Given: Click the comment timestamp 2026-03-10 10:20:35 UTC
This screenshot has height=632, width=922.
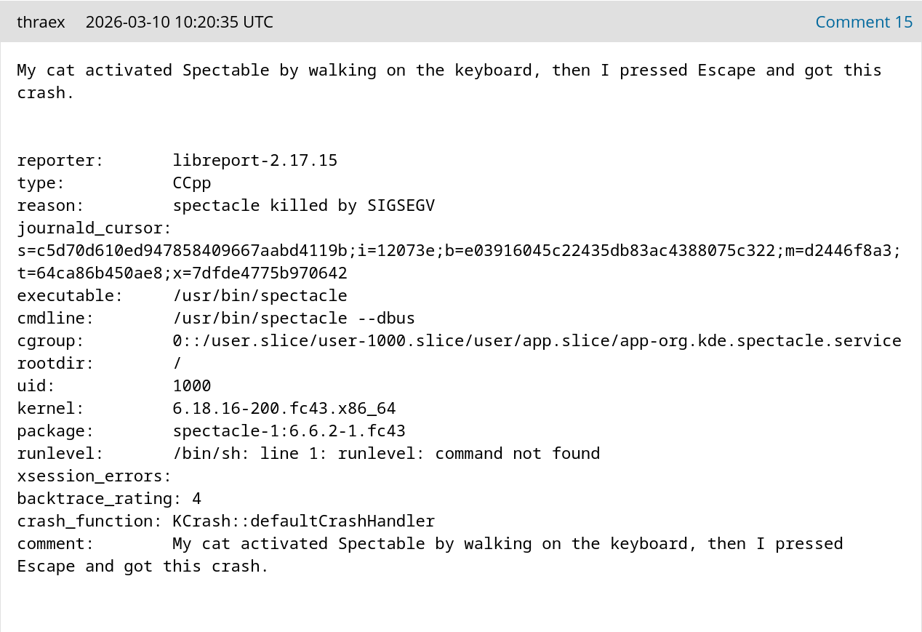Looking at the screenshot, I should coord(179,22).
